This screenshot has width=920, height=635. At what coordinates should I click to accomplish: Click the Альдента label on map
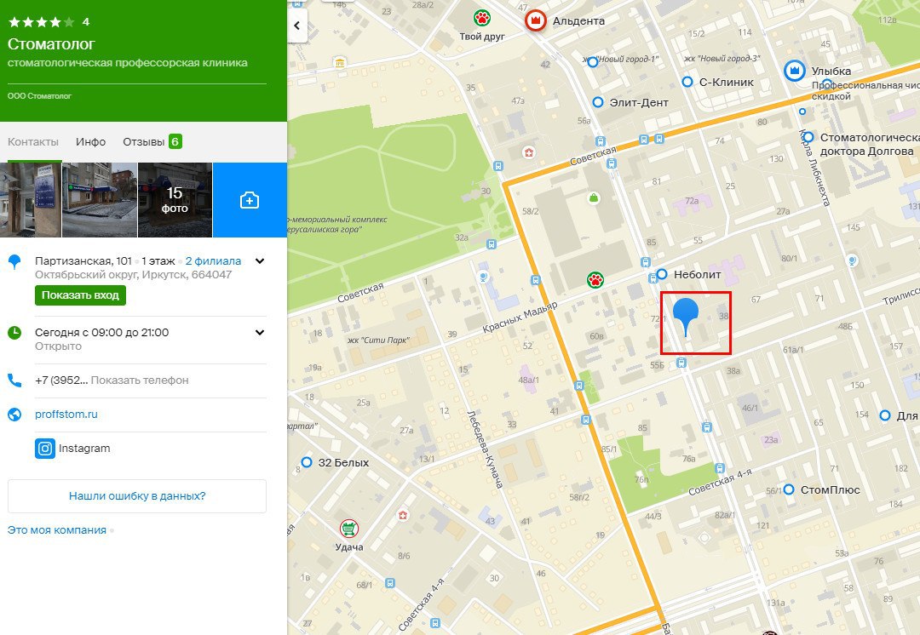(578, 21)
